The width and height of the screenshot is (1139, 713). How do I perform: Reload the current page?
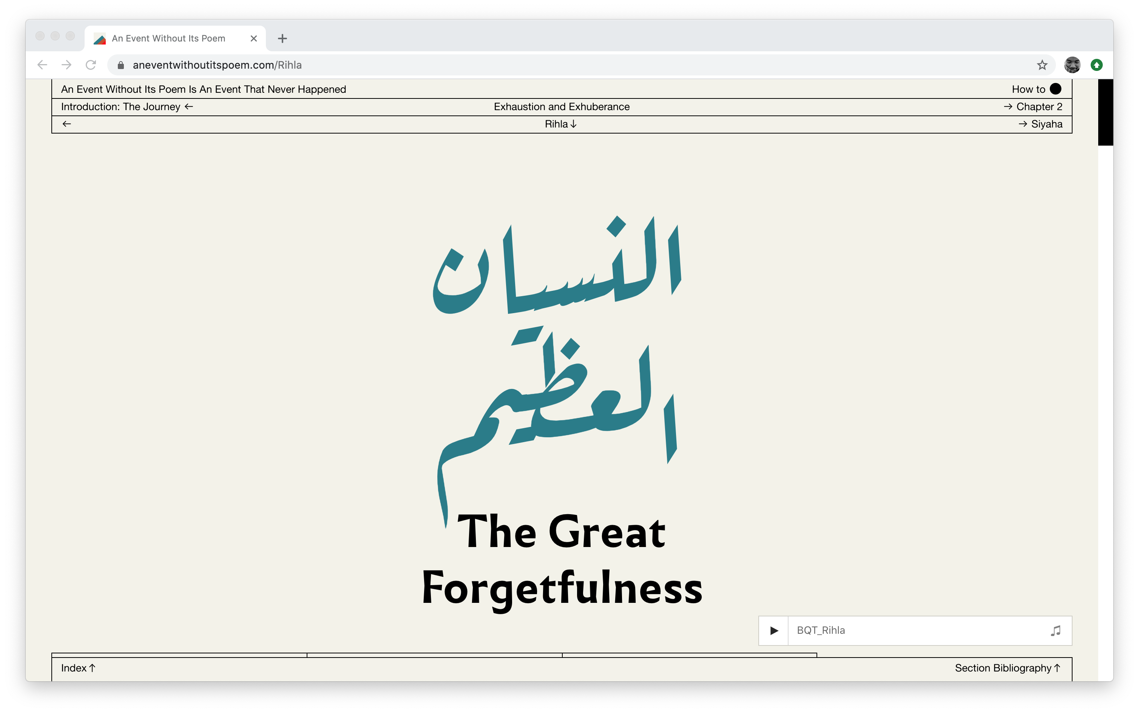click(x=91, y=65)
